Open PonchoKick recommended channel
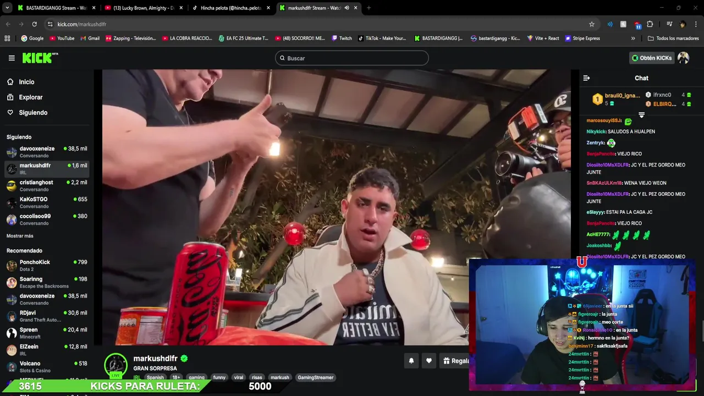 point(47,266)
